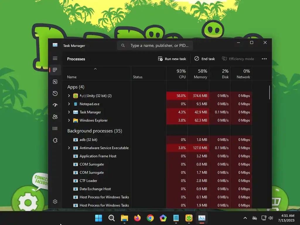Select the Application Frame Host row

click(157, 156)
